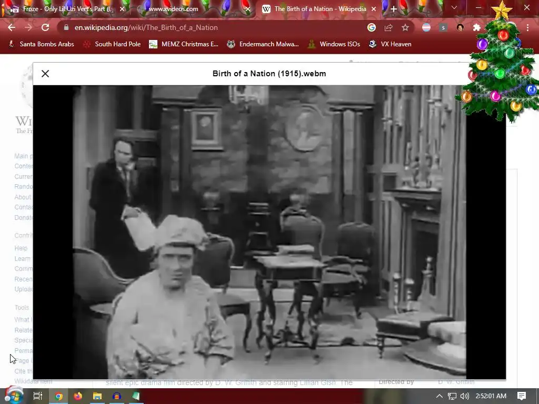
Task: Open the Windows Start button
Action: (14, 396)
